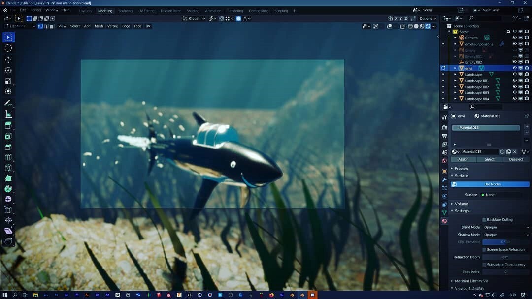532x299 pixels.
Task: Select the Rotate tool
Action: [x=8, y=70]
